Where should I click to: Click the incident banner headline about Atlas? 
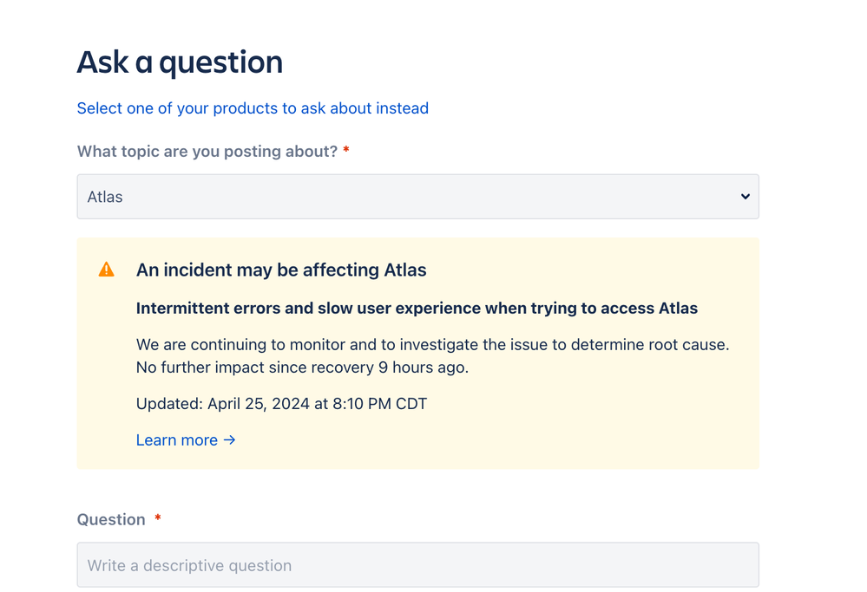click(281, 270)
